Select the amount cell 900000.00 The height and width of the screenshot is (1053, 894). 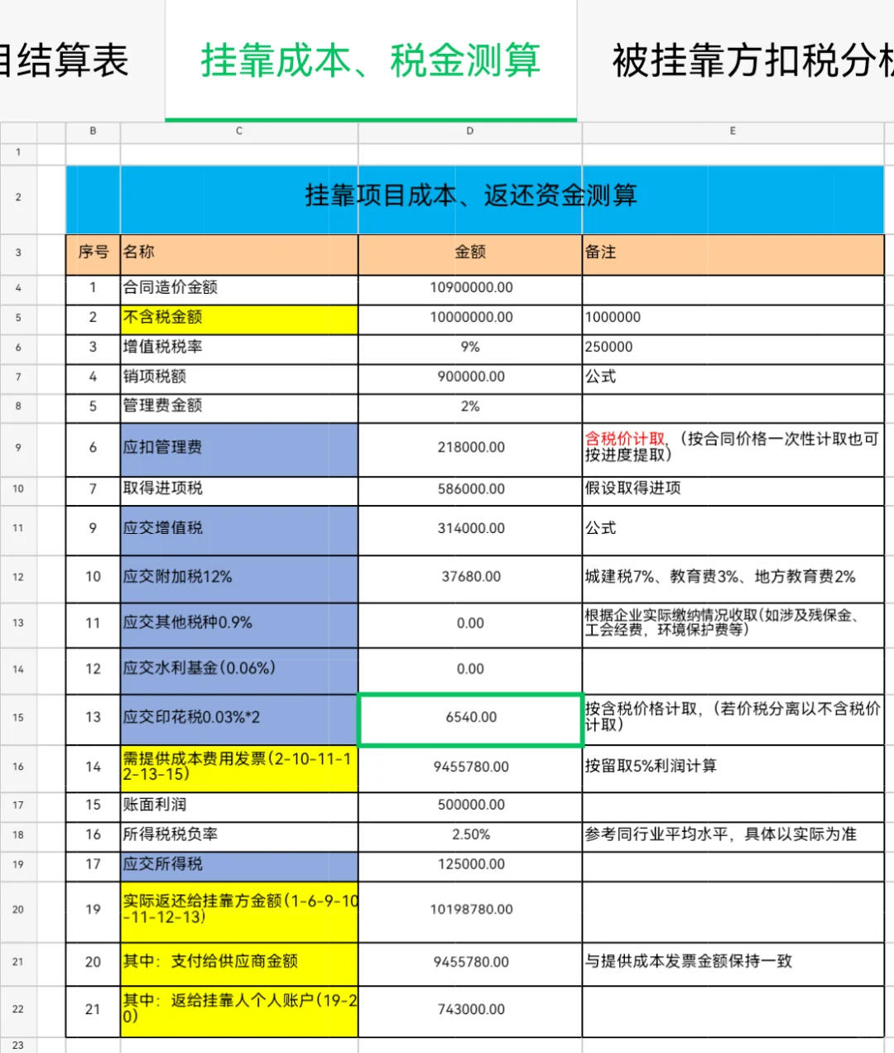coord(470,377)
